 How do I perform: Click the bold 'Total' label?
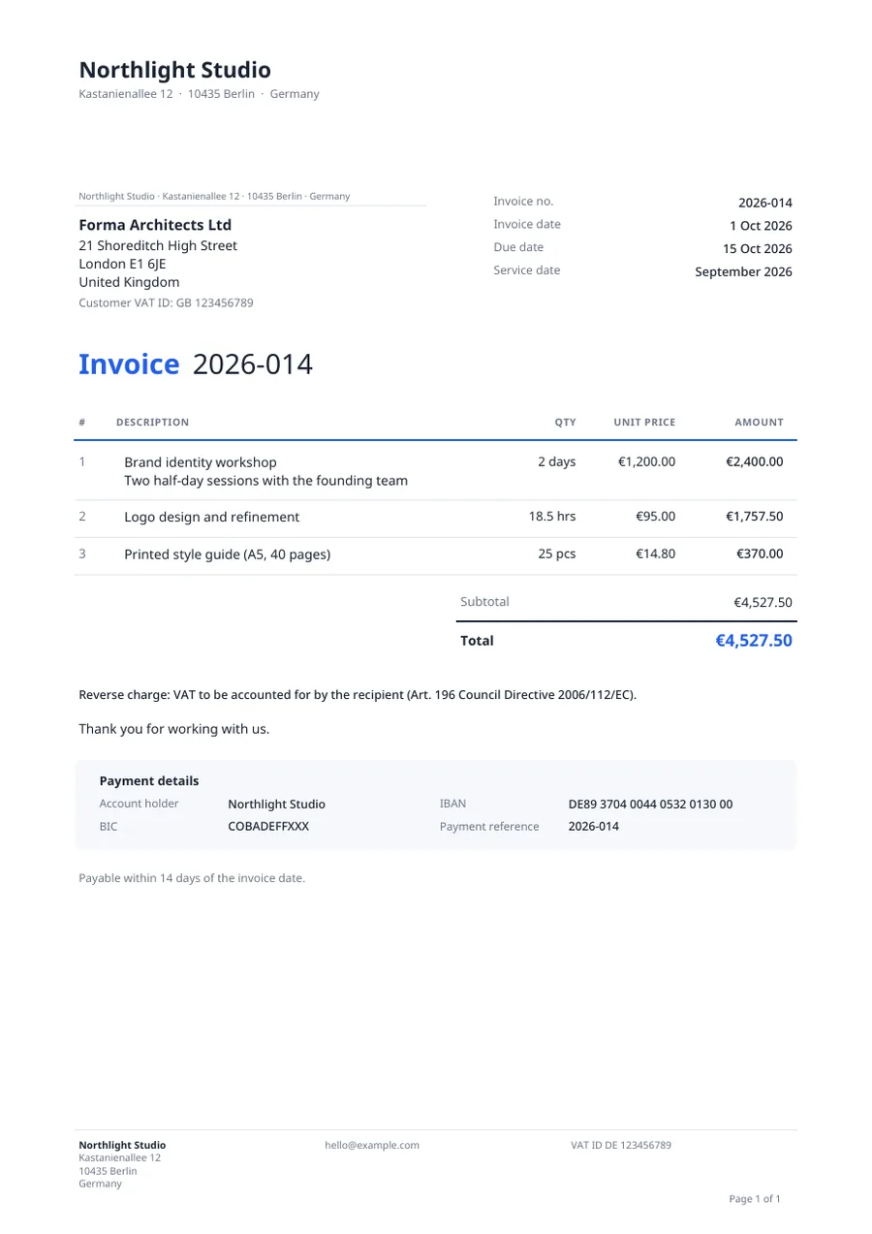tap(477, 641)
